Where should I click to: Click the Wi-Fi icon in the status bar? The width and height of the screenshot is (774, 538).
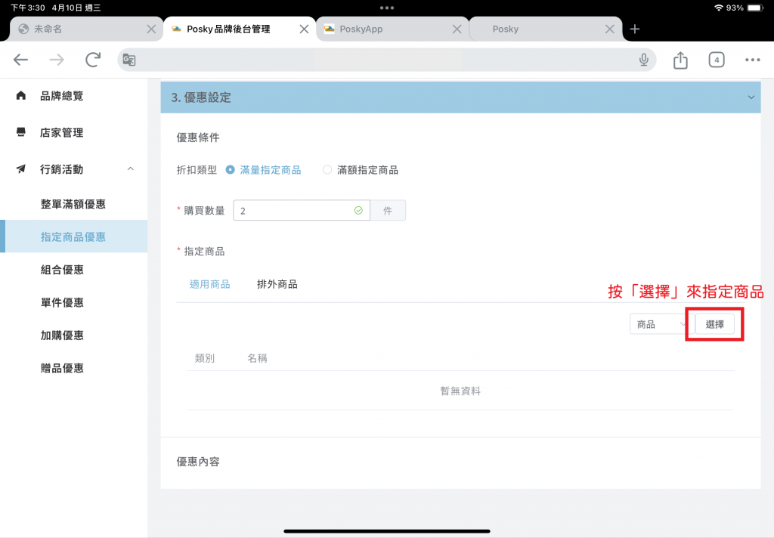pyautogui.click(x=719, y=8)
